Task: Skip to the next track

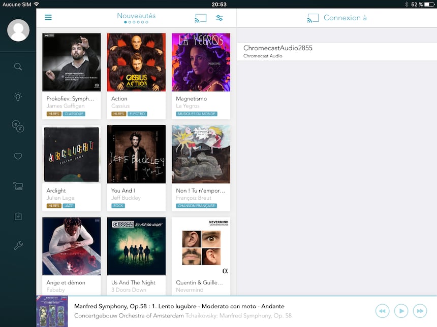Action: click(420, 311)
